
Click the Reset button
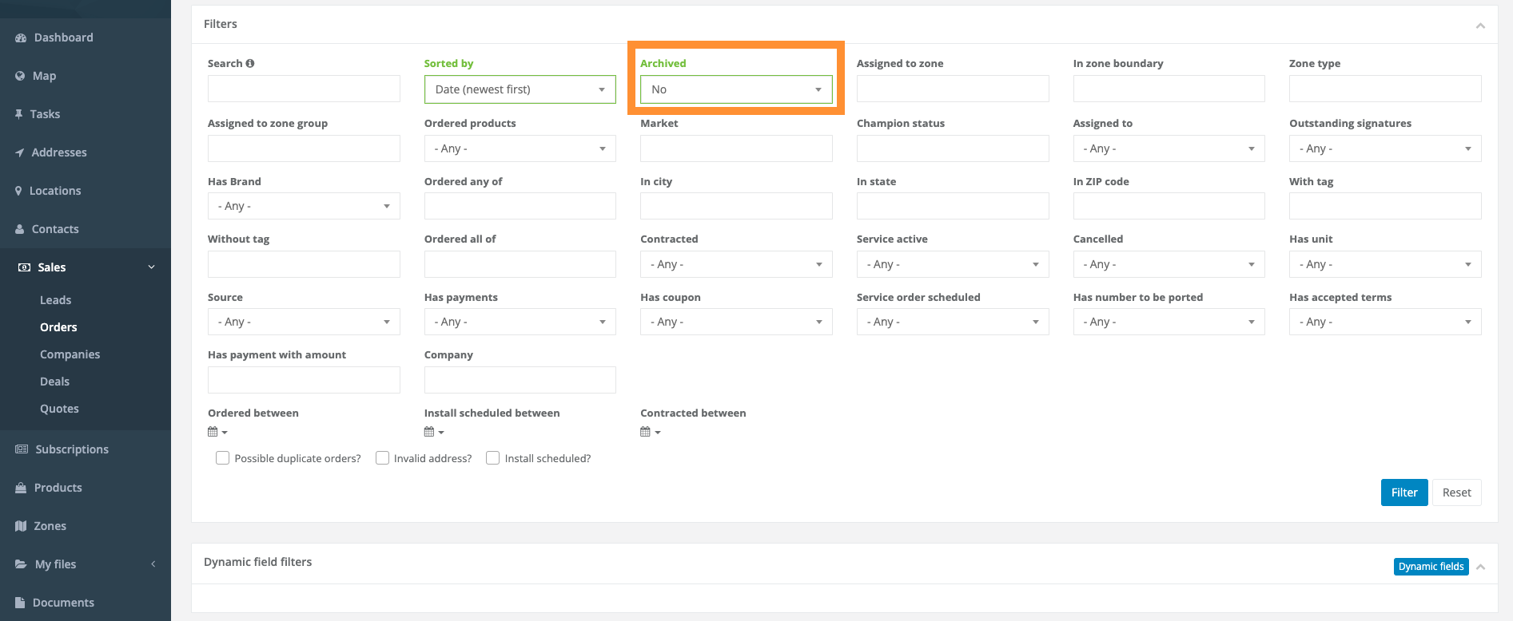coord(1456,492)
